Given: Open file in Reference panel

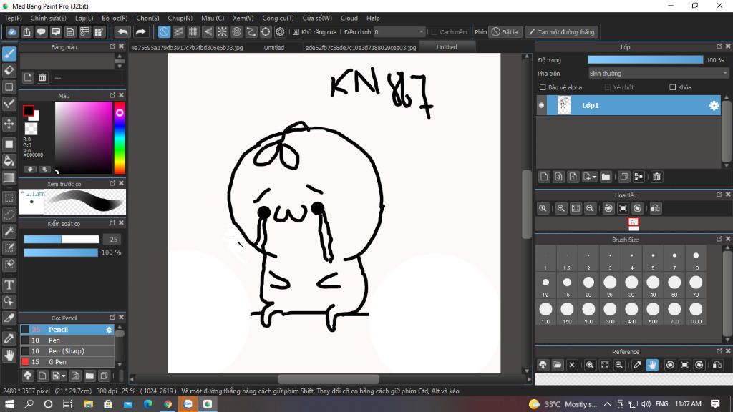Looking at the screenshot, I should tap(557, 365).
